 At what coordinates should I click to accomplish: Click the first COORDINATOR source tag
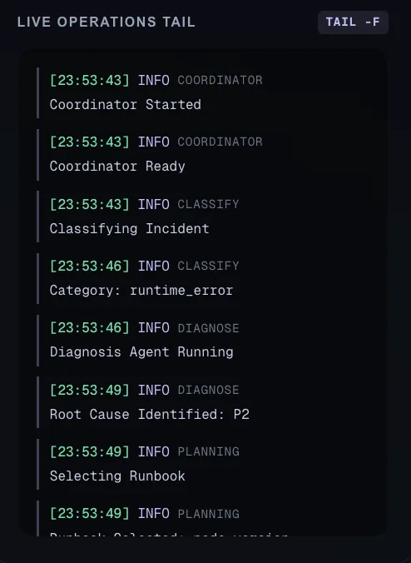click(x=220, y=80)
